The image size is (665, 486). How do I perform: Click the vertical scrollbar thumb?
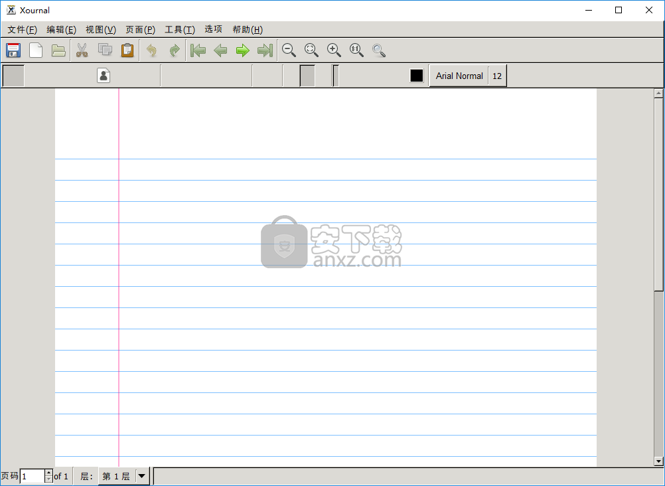click(658, 195)
